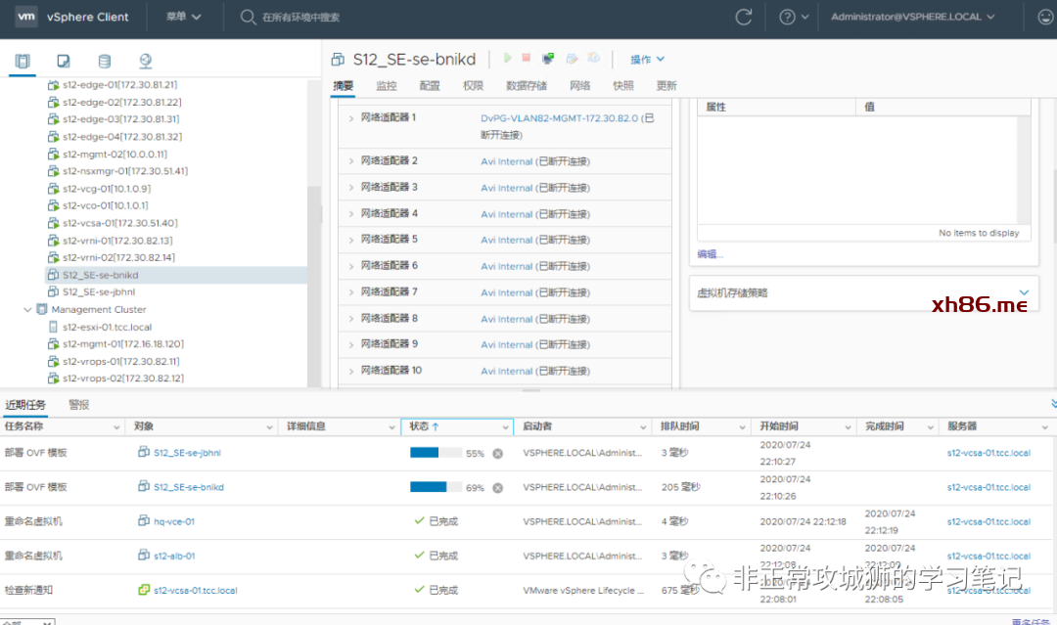Cancel the 55% OVF deployment task
1057x625 pixels.
click(x=497, y=454)
